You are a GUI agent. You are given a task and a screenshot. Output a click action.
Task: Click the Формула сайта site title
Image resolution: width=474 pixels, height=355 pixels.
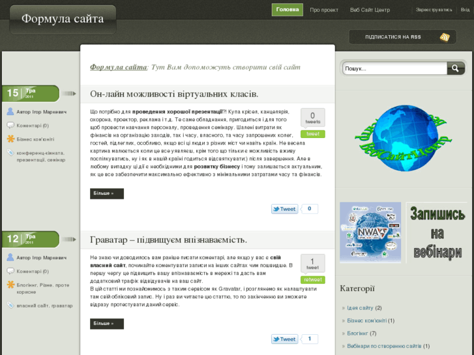[63, 19]
